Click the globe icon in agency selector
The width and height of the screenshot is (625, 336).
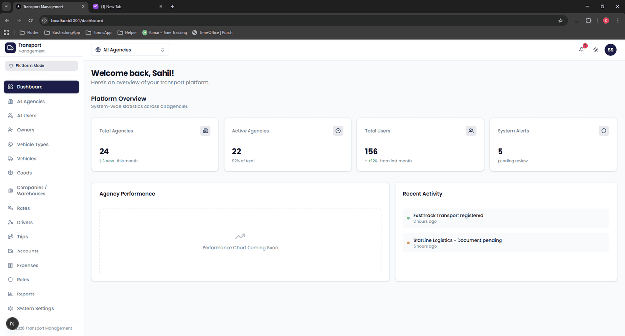pos(98,50)
